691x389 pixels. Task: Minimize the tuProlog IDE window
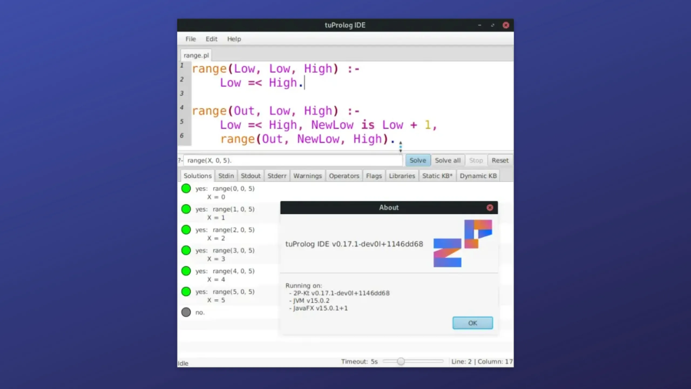(x=479, y=25)
